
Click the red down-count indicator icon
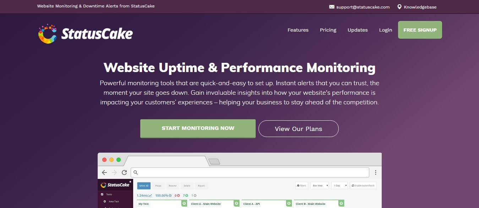(x=178, y=196)
